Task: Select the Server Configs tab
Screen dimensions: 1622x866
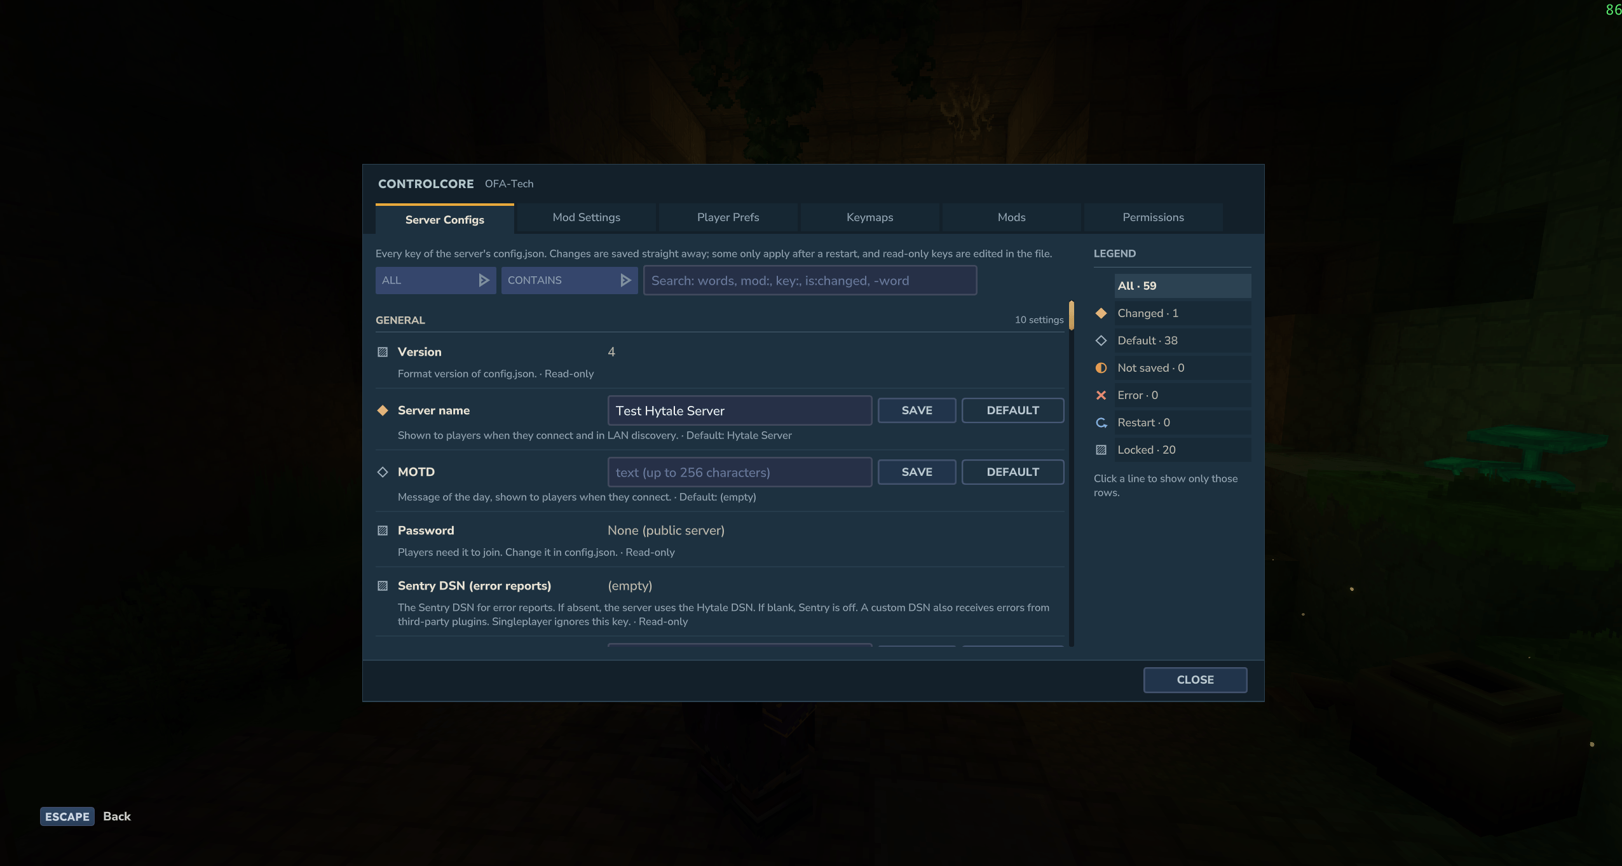Action: click(444, 219)
